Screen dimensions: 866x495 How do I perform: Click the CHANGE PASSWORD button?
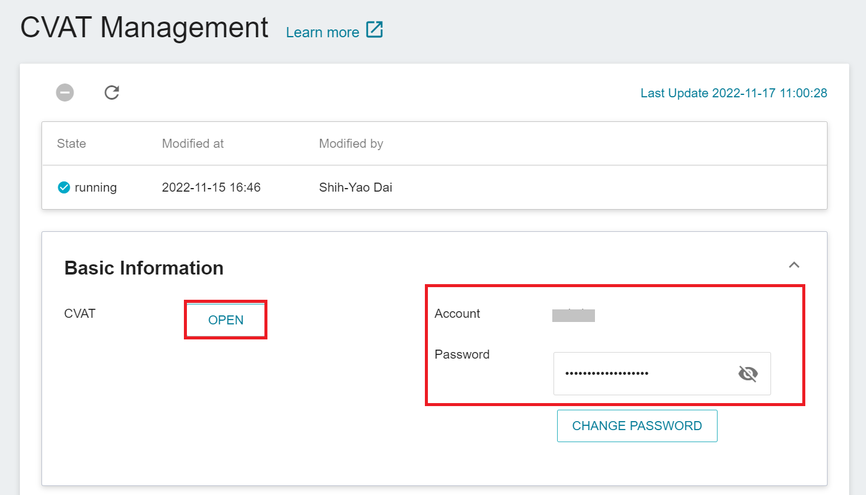tap(637, 426)
